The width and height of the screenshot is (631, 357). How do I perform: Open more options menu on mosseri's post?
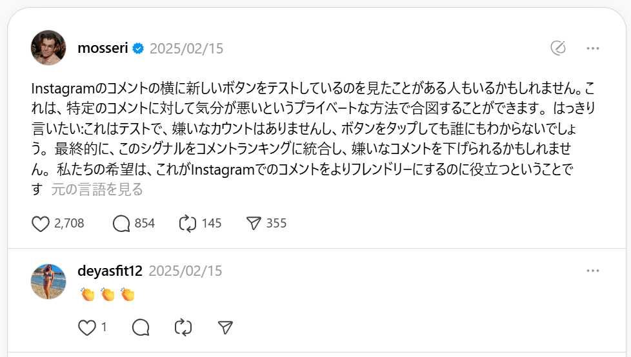tap(593, 48)
